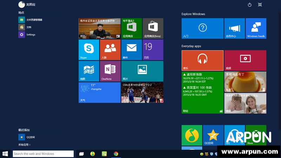Viewport: 281px width, 158px height.
Task: Open the 地图 Maps tile
Action: (89, 71)
